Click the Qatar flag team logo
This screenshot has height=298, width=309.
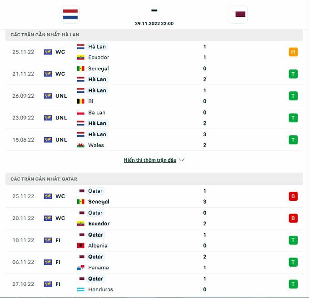click(238, 14)
